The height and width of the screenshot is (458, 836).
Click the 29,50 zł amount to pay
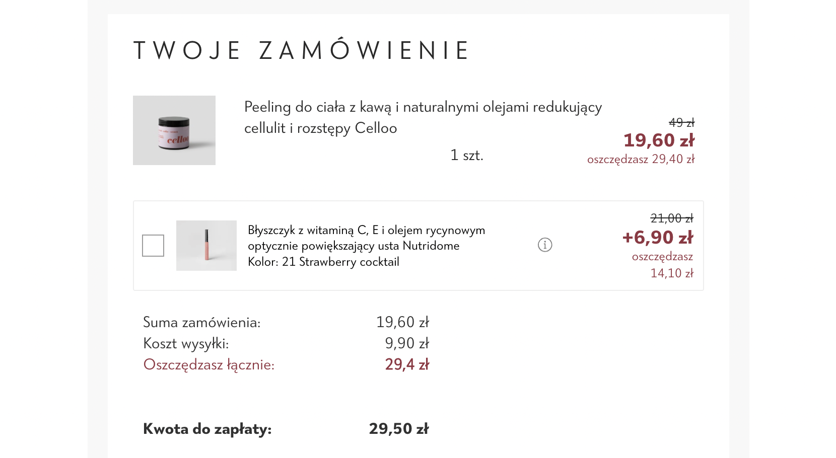[399, 429]
